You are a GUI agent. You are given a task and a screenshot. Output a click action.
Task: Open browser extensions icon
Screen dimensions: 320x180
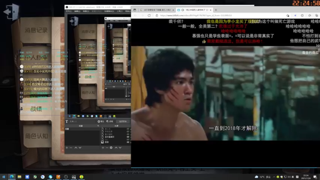click(302, 16)
